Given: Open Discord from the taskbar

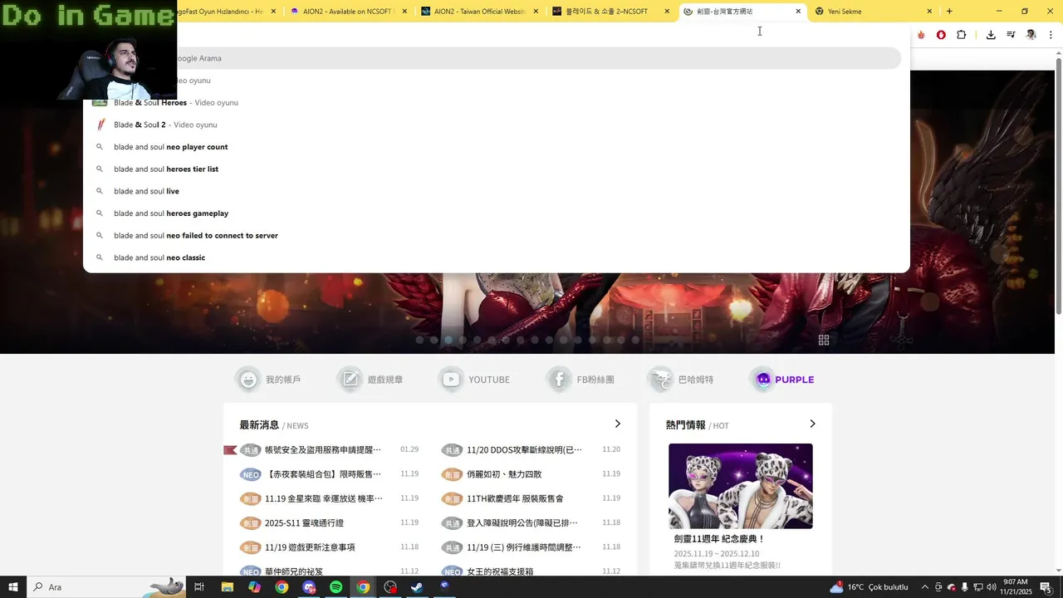Looking at the screenshot, I should coord(309,587).
